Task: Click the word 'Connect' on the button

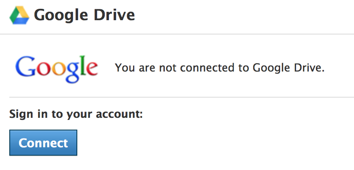Action: tap(43, 143)
